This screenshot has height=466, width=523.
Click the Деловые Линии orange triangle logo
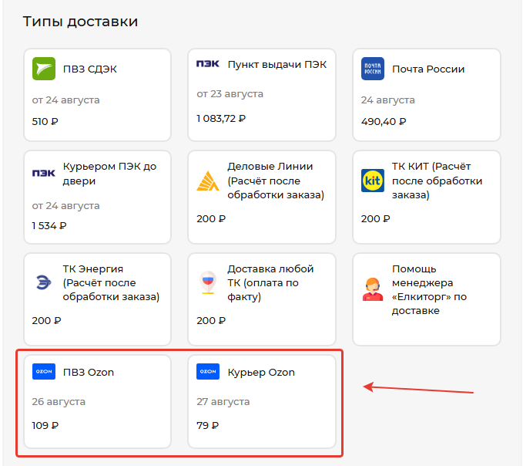(x=208, y=181)
